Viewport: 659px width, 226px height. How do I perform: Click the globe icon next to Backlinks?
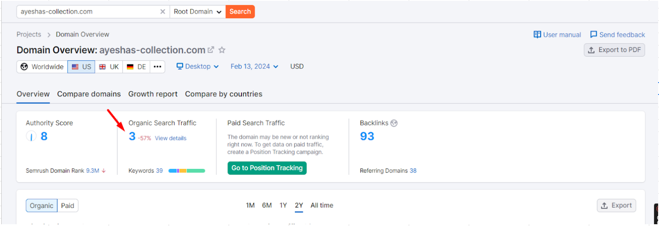click(x=394, y=123)
